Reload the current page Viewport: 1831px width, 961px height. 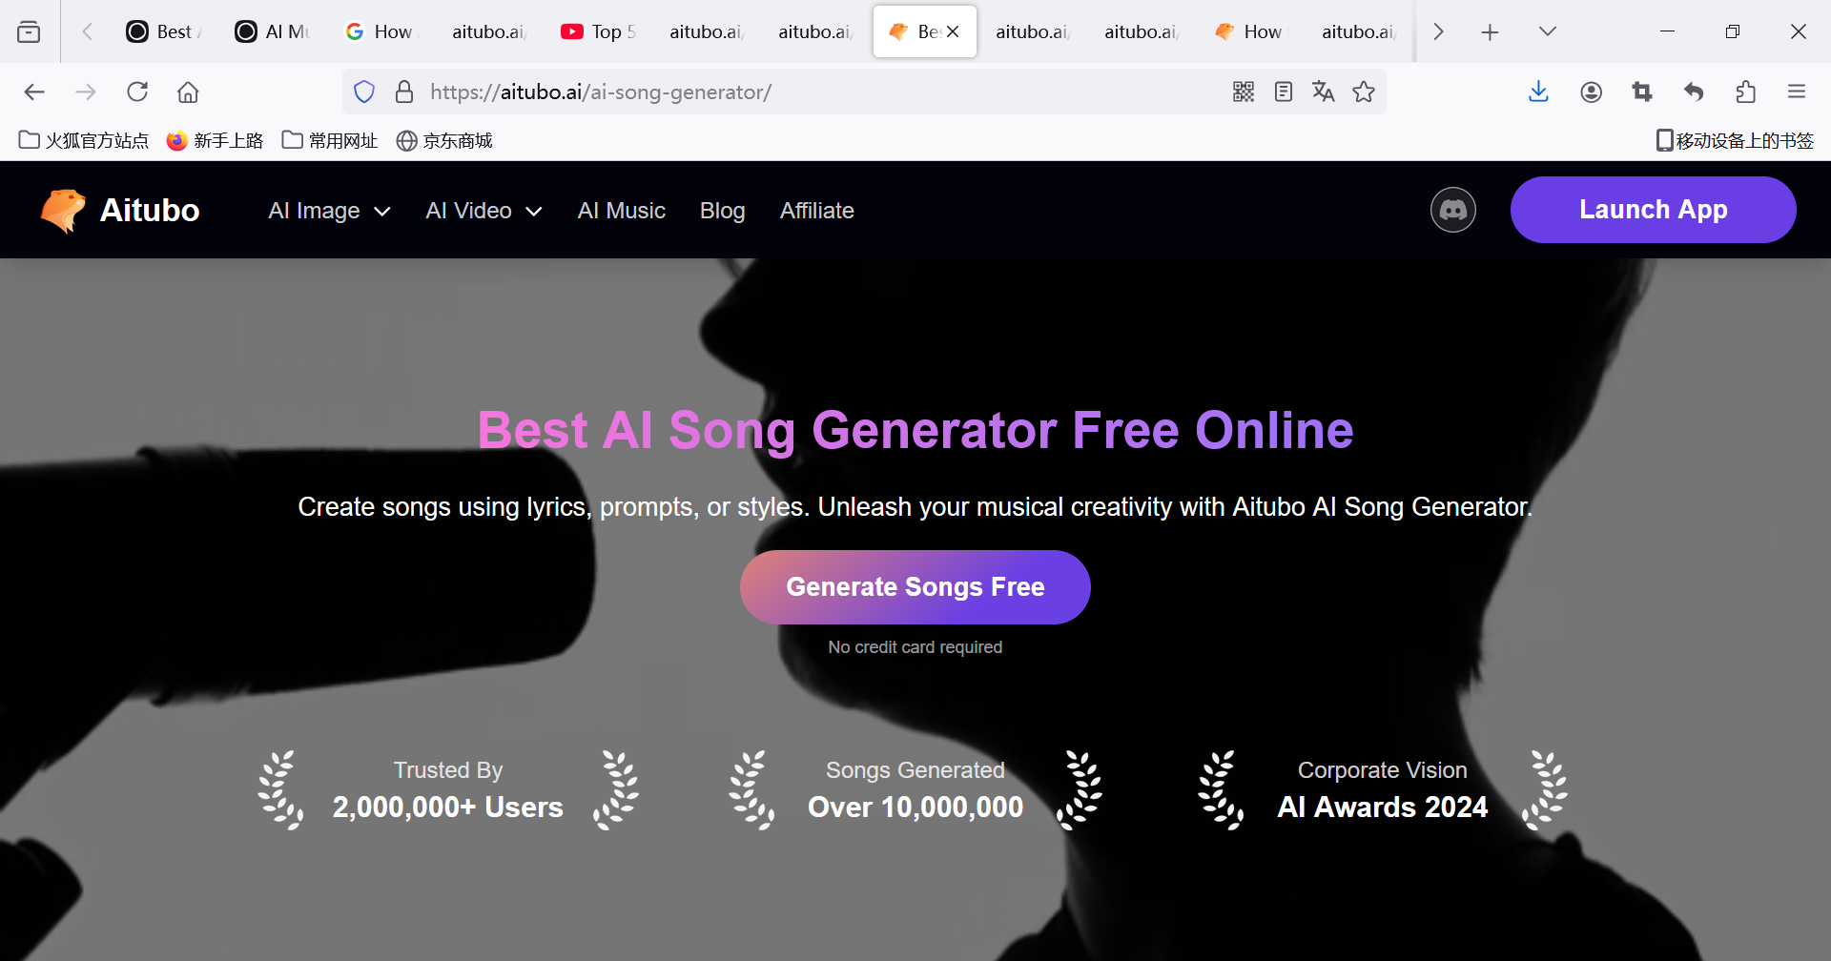pyautogui.click(x=137, y=92)
